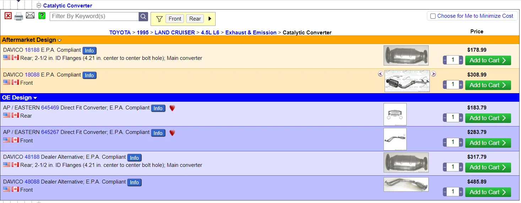Add AP / EASTERN 645469 to cart
The height and width of the screenshot is (203, 521).
[488, 118]
